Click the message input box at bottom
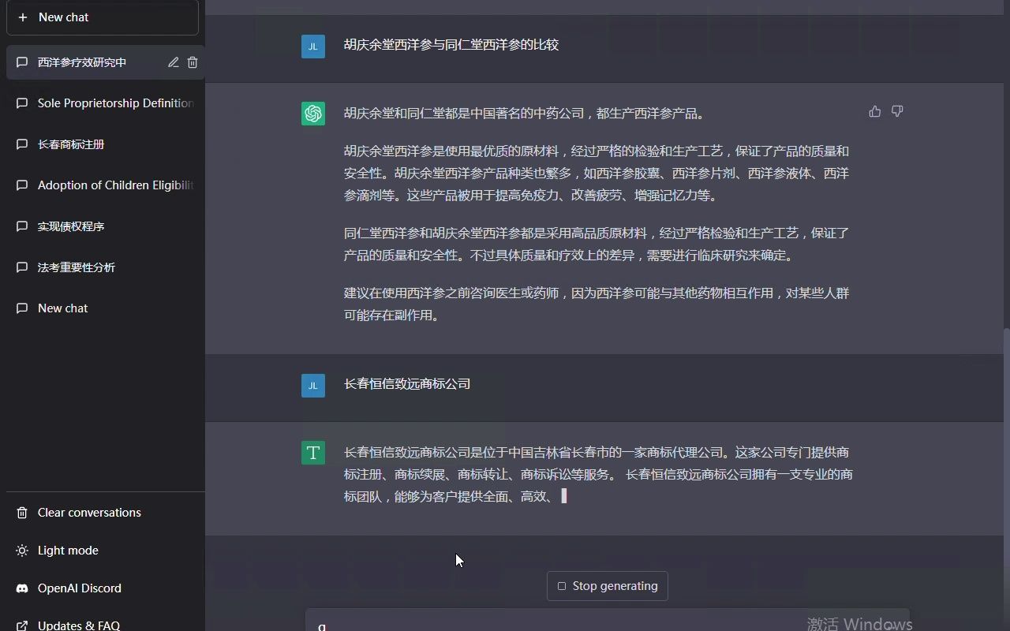1010x631 pixels. pyautogui.click(x=608, y=623)
